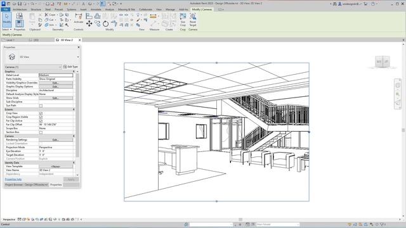Viewport: 406px width, 228px height.
Task: Collapse the Extents properties group
Action: [x=74, y=110]
